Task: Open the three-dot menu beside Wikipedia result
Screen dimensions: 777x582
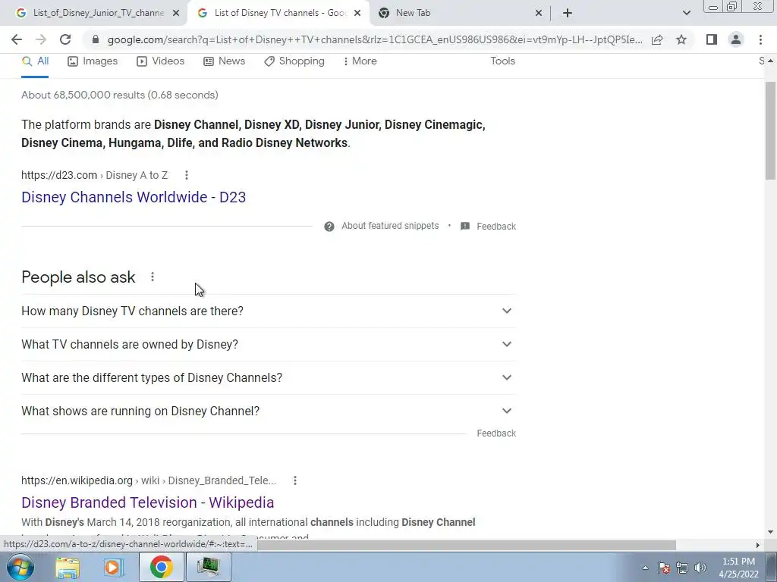Action: 295,480
